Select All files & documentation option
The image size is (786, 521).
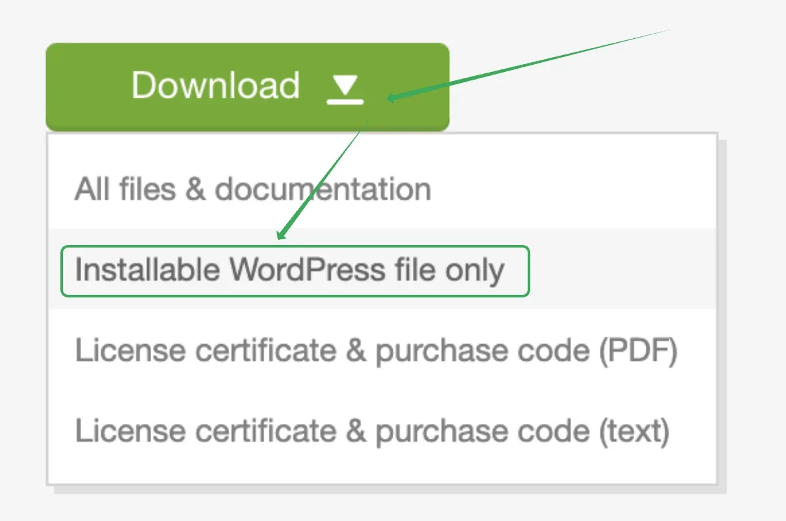(x=382, y=189)
